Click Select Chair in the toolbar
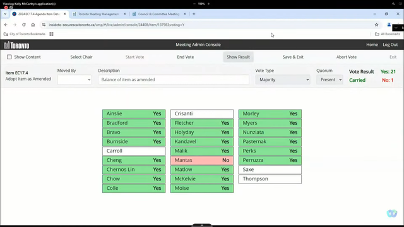 pos(81,57)
